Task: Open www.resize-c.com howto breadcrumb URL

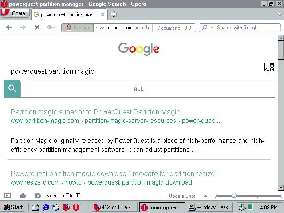Action: [x=101, y=182]
